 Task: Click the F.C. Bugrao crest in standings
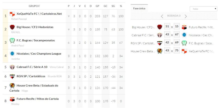tap(12, 40)
